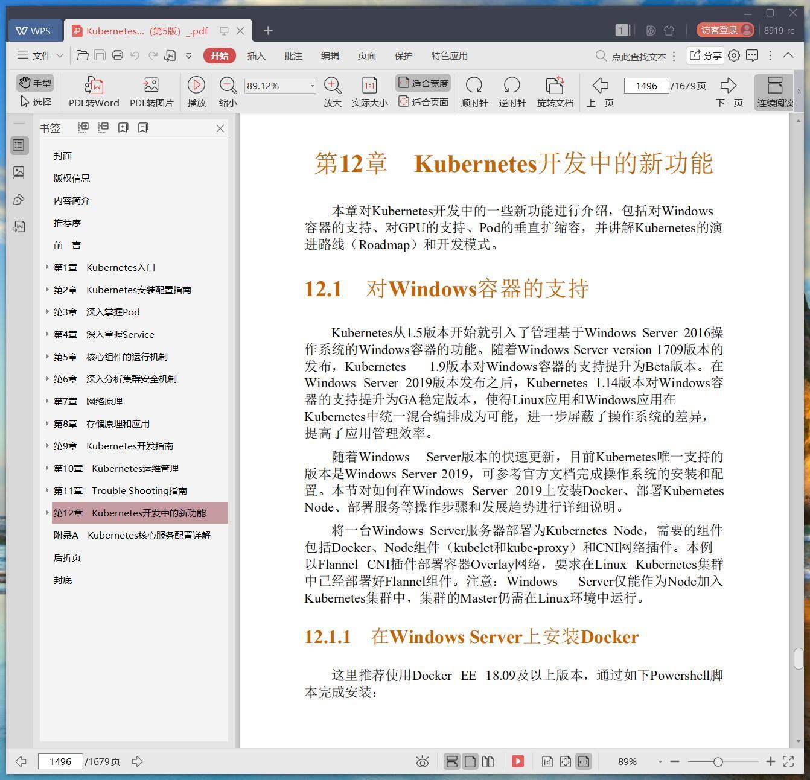Open the 编辑 ribbon tab
The image size is (810, 780).
[x=330, y=55]
